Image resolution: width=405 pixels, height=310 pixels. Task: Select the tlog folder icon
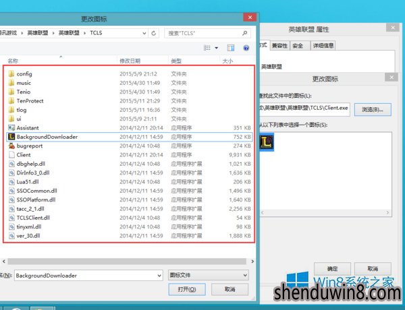tap(11, 110)
